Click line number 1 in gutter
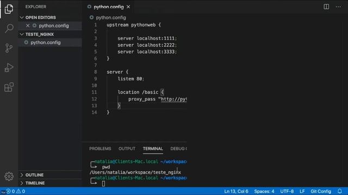Screen dimensions: 348x195 point(96,25)
